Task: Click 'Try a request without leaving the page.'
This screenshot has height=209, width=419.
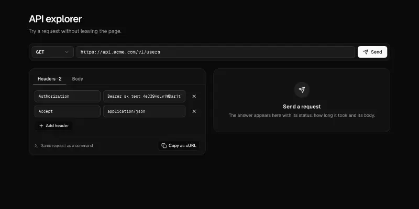Action: point(75,31)
